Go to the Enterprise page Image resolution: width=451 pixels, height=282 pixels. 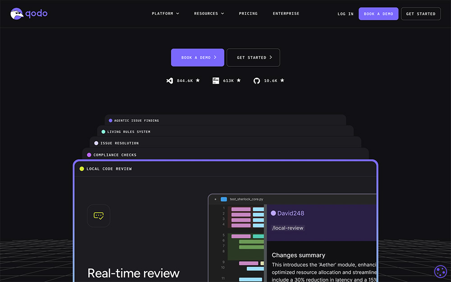click(286, 14)
